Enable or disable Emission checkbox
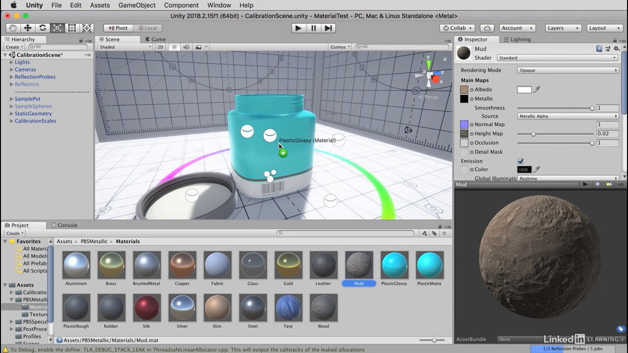This screenshot has width=628, height=353. [521, 161]
